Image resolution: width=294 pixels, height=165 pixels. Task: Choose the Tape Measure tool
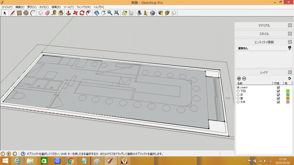click(x=54, y=13)
